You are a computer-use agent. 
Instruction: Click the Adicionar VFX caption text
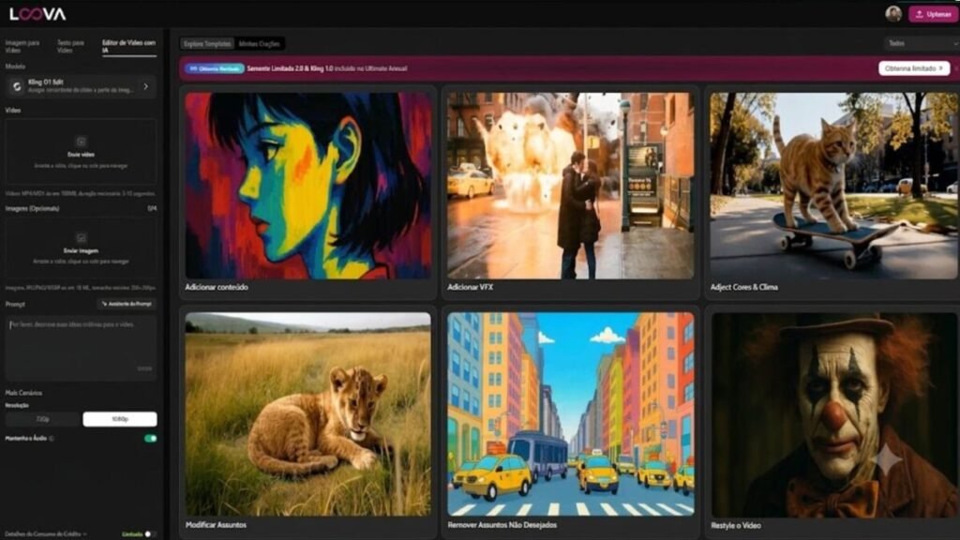pos(471,287)
